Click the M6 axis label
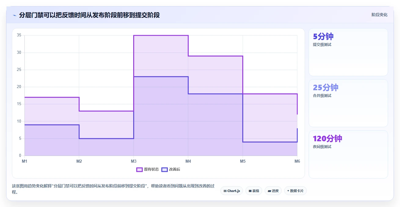This screenshot has width=400, height=207. click(x=297, y=161)
